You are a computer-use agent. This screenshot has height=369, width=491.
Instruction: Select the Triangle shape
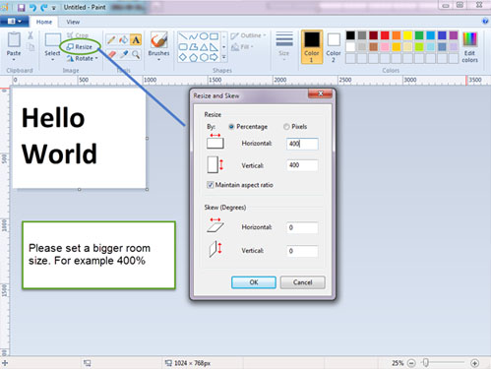pyautogui.click(x=204, y=47)
